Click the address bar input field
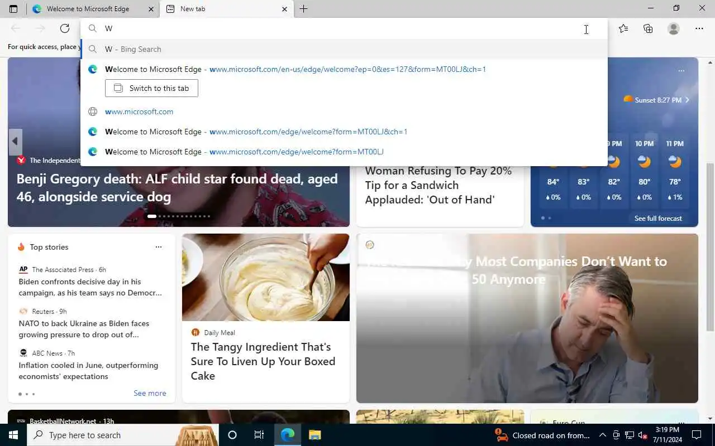Screen dimensions: 715x446 click(x=344, y=28)
